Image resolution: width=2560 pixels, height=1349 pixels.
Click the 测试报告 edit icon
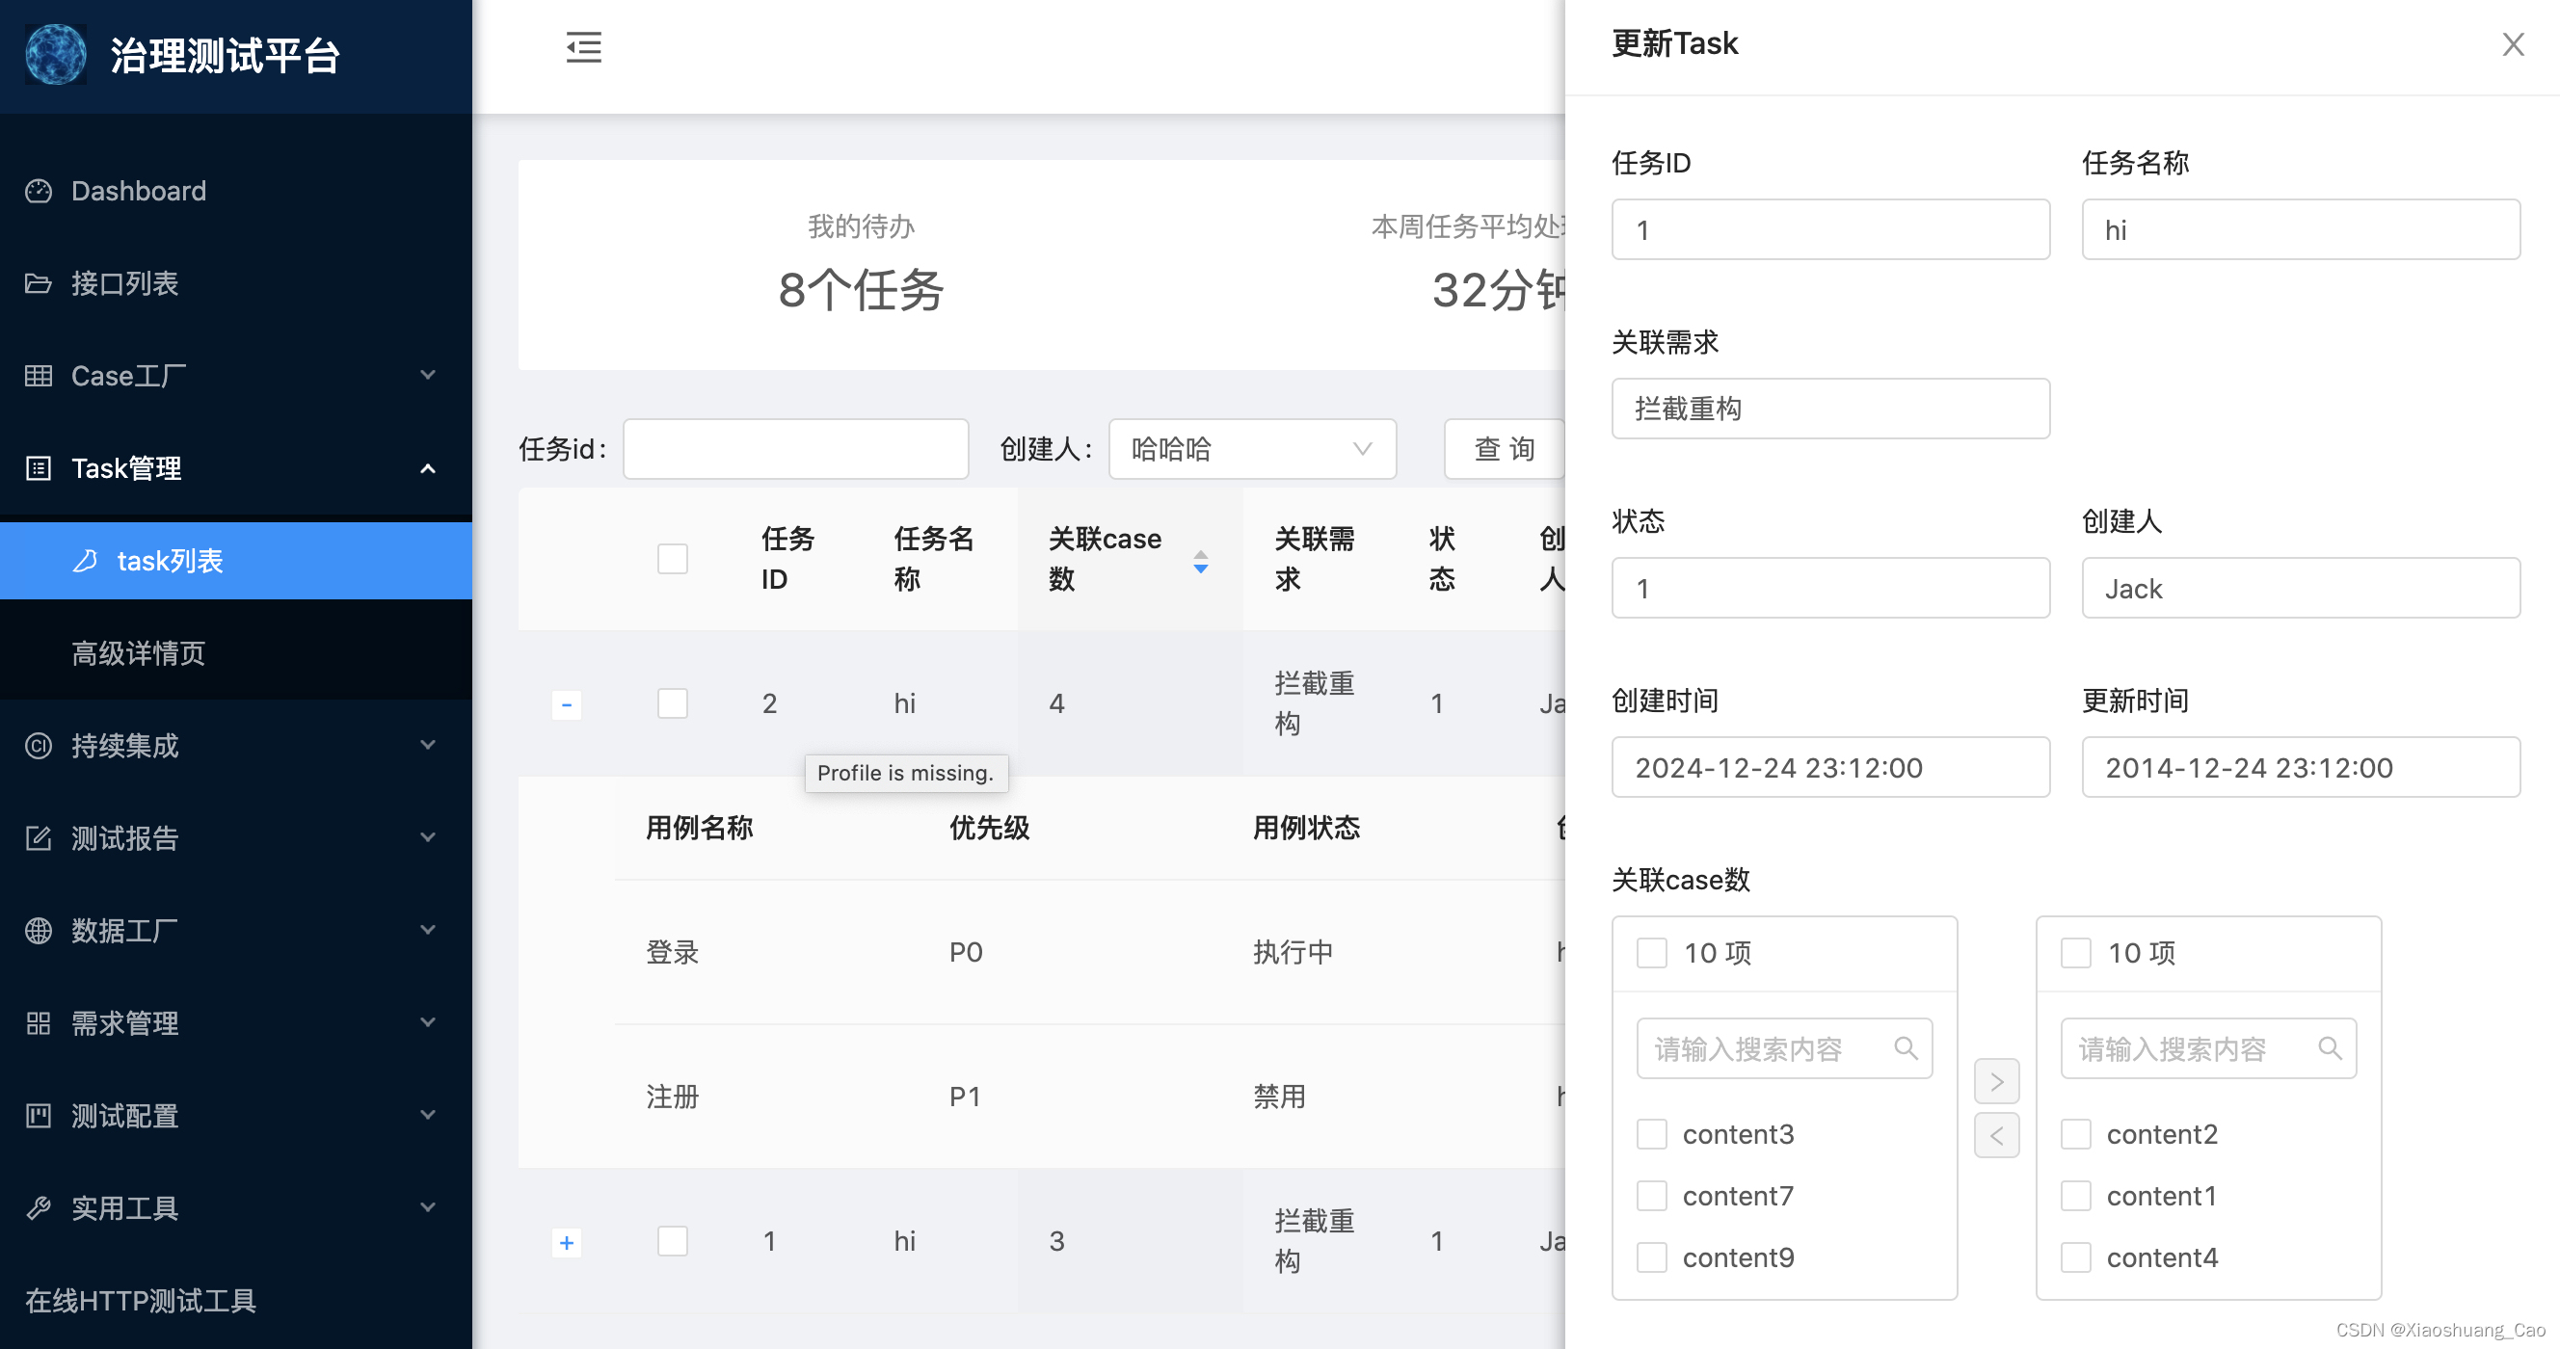pos(38,837)
